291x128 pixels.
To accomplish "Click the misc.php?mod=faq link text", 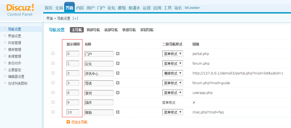I will 208,112.
